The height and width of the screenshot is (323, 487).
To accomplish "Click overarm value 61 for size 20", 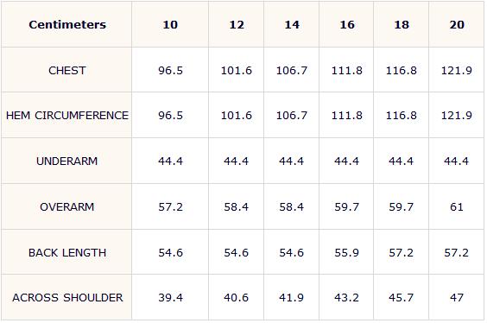I will 457,207.
